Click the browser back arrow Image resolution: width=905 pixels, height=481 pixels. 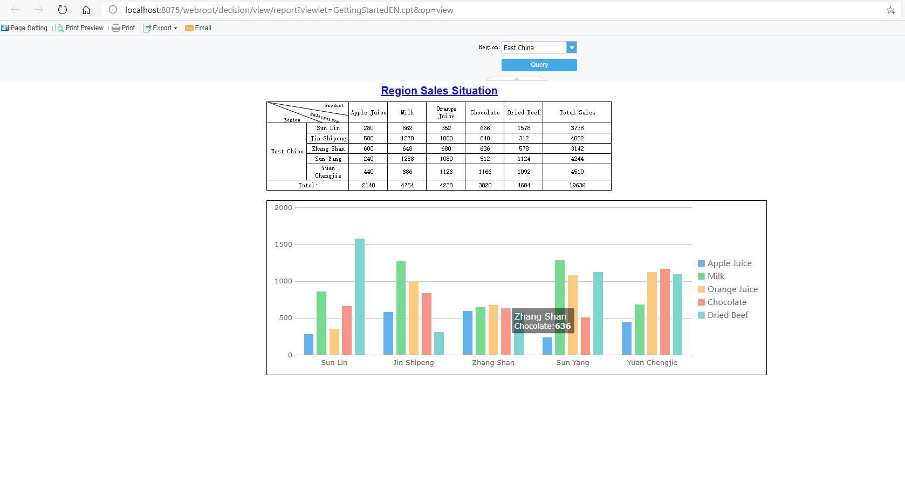[15, 10]
